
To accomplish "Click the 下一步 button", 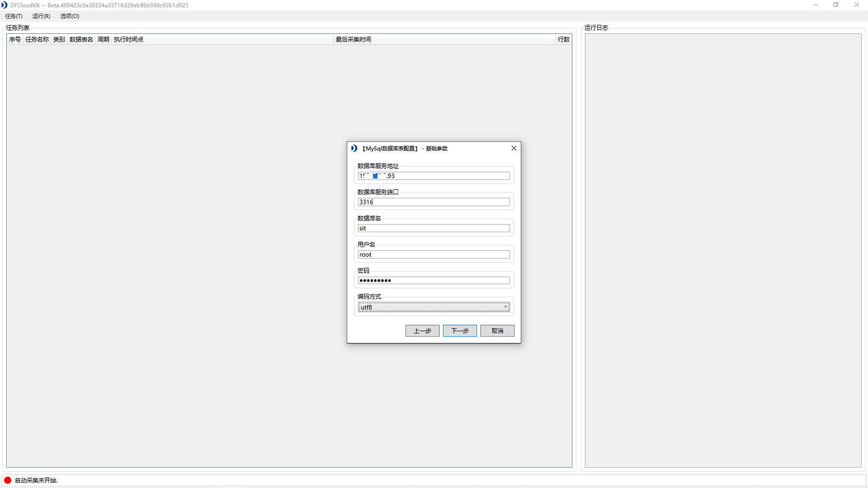I will 460,331.
